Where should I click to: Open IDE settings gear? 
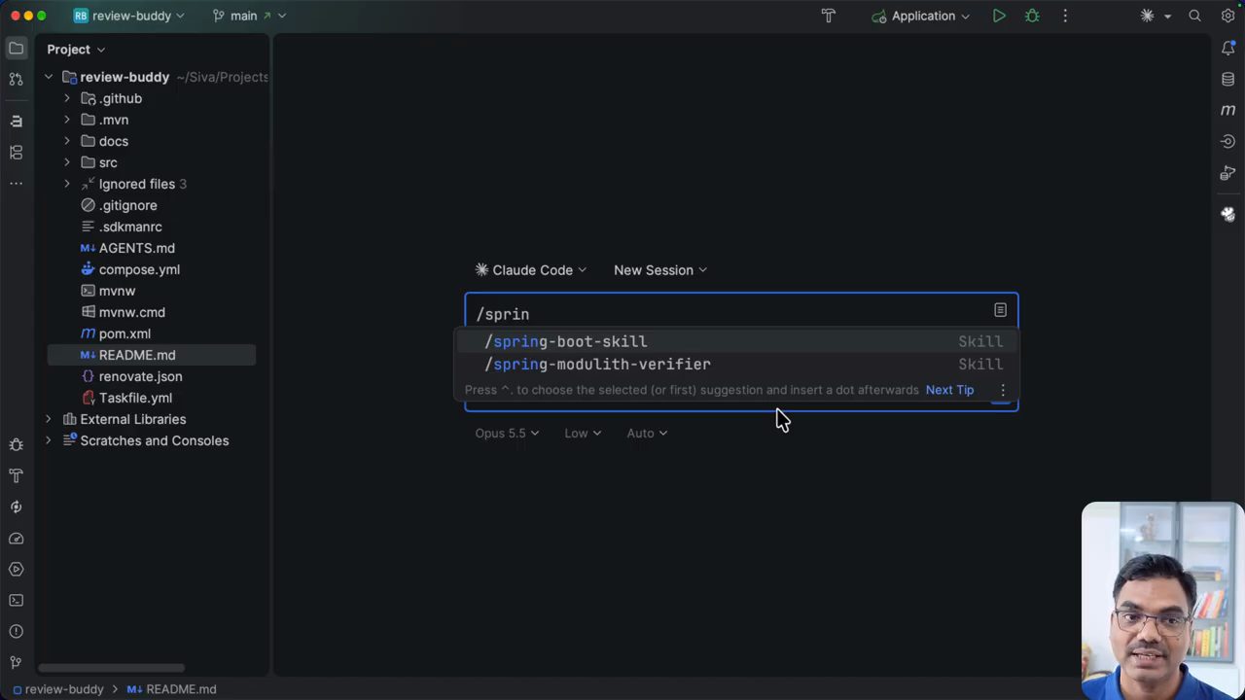pyautogui.click(x=1227, y=16)
